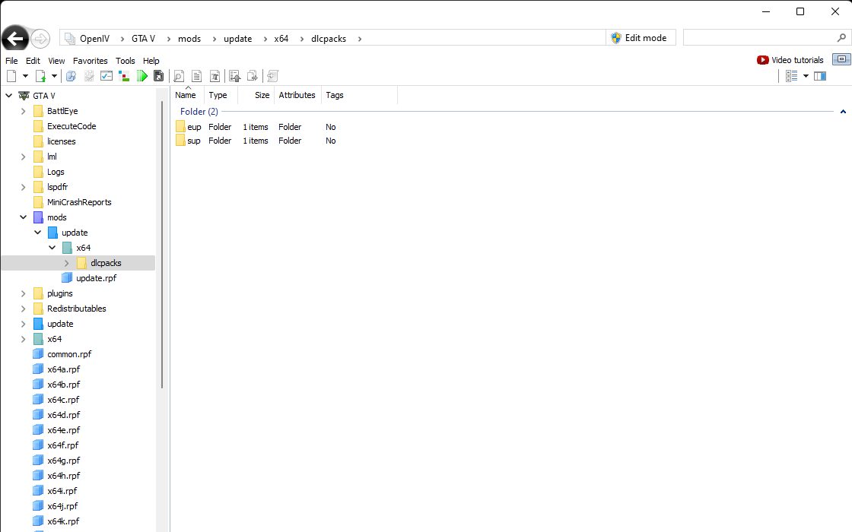852x532 pixels.
Task: Click the green play arrow toolbar icon
Action: [141, 76]
